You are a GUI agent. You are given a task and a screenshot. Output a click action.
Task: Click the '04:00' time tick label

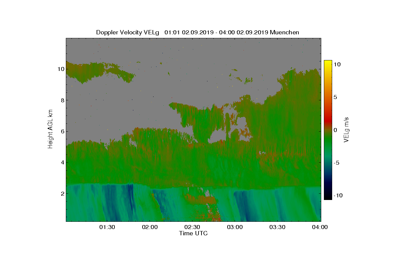pyautogui.click(x=320, y=227)
